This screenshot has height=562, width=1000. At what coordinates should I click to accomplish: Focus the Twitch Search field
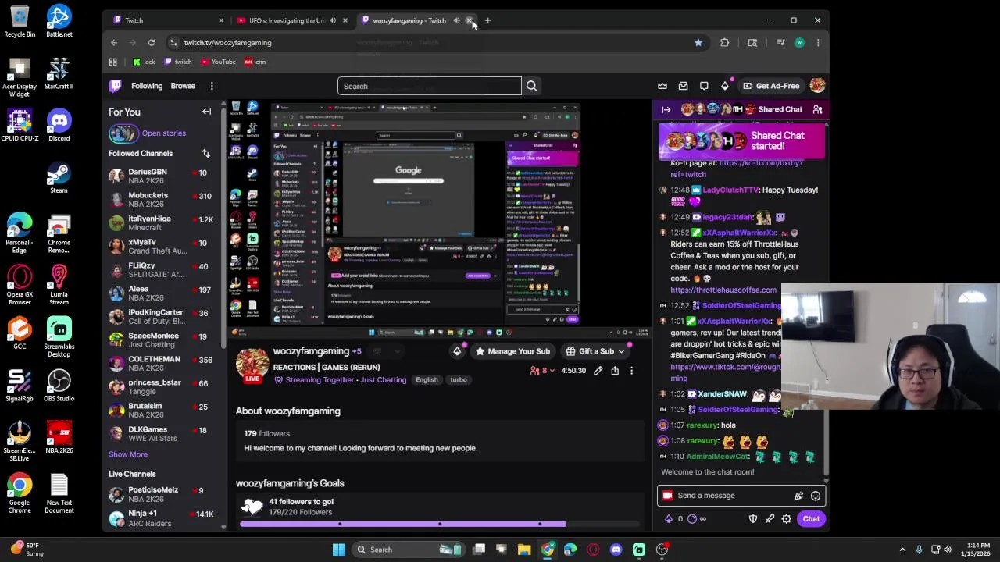(429, 86)
